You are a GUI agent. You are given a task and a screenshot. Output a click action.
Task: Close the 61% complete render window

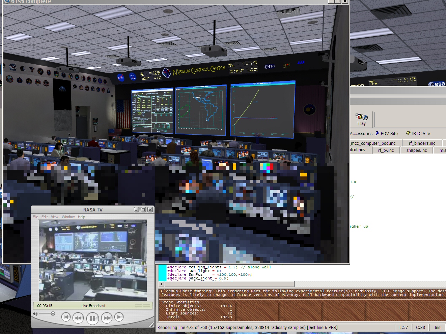345,1
